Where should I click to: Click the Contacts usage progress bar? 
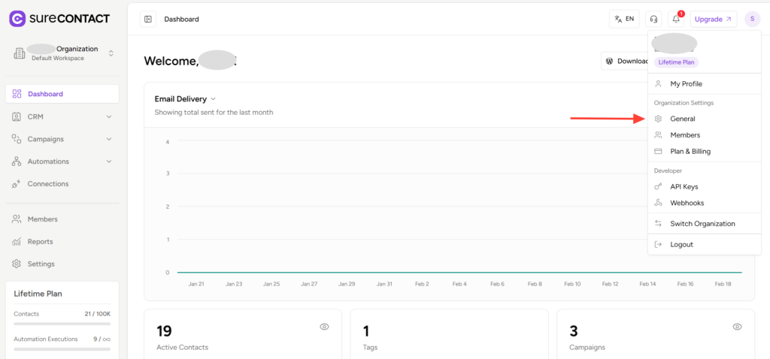62,324
